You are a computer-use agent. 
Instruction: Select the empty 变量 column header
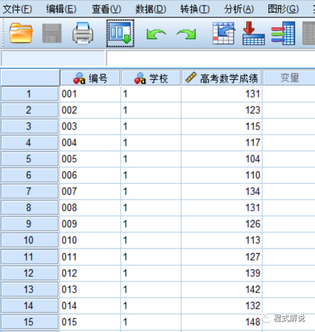(x=289, y=78)
